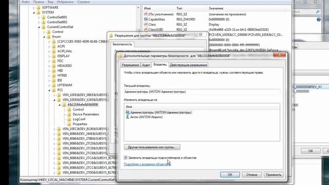Click the Capabilities DWORD value icon
This screenshot has height=185, width=329.
145,20
